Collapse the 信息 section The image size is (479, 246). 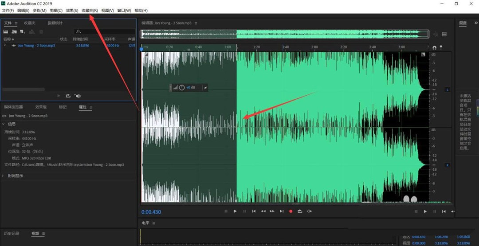coord(4,124)
